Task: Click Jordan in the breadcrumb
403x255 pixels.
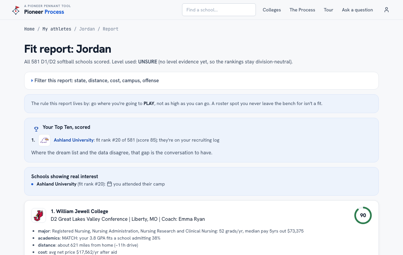Action: (87, 29)
